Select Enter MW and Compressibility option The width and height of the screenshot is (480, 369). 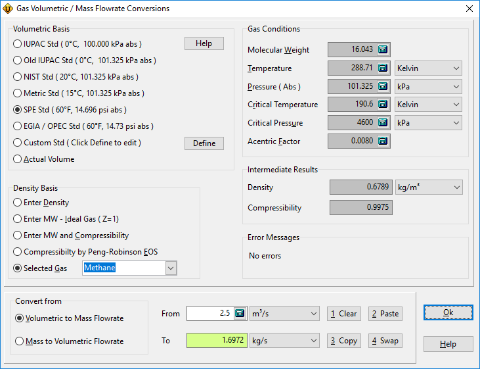(x=71, y=235)
